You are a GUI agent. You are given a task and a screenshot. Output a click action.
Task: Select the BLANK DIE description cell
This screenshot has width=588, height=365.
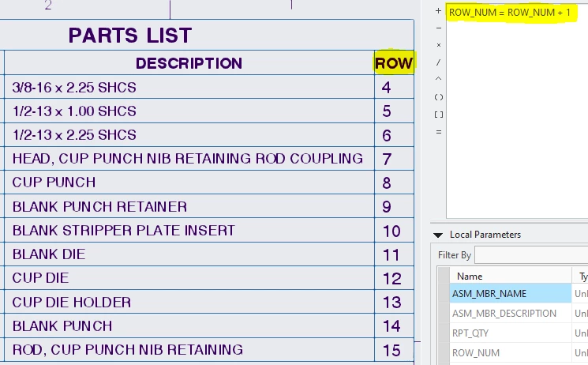coord(189,254)
